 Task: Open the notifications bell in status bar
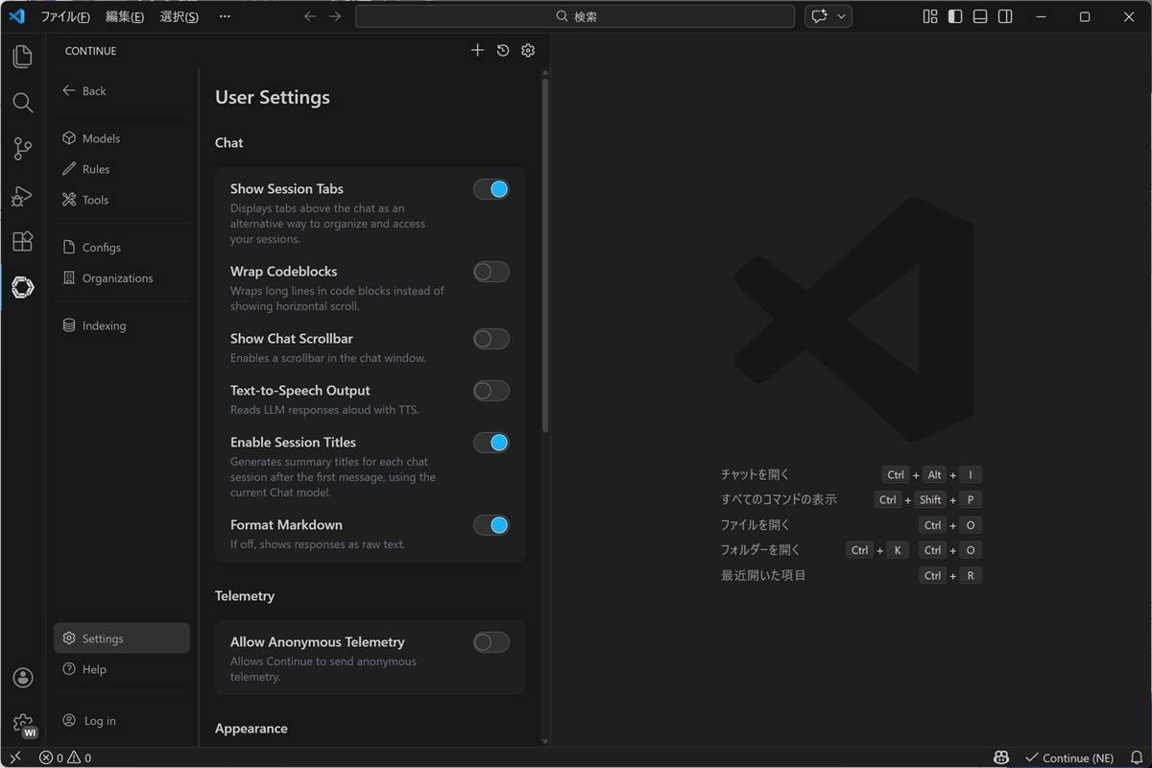coord(1137,757)
